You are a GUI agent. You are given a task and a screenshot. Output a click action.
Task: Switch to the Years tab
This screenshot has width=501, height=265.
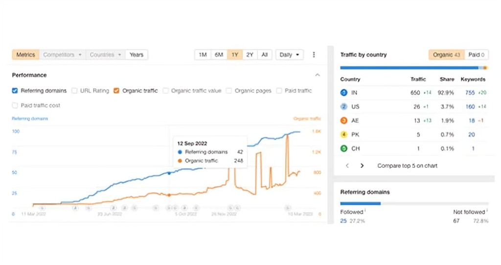137,55
